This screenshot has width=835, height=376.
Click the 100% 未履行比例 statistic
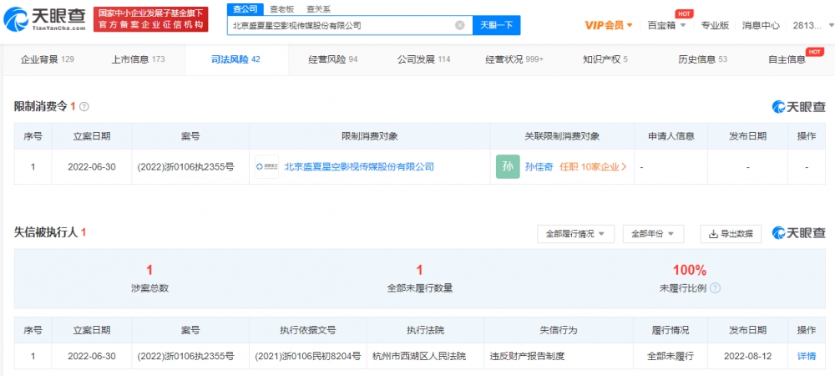coord(689,270)
